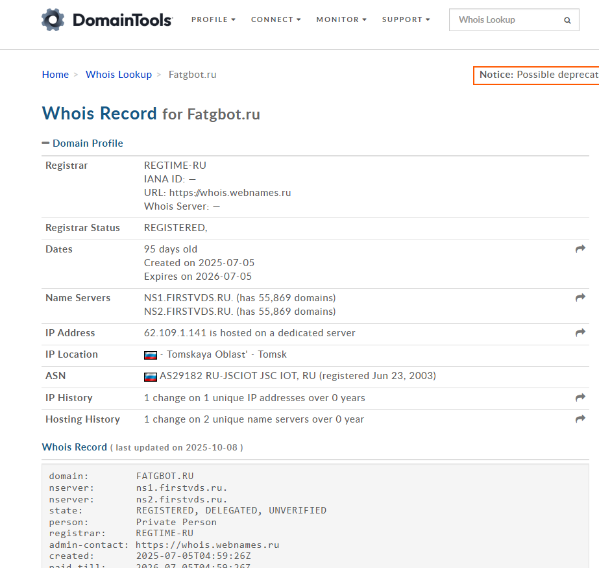The height and width of the screenshot is (568, 599).
Task: Open the Whois Lookup breadcrumb link
Action: click(x=119, y=75)
